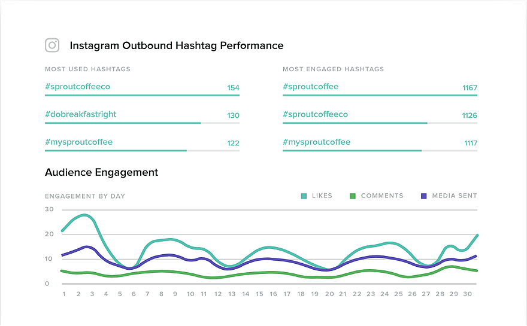The image size is (527, 326).
Task: Select the LIKES legend label
Action: tap(322, 196)
